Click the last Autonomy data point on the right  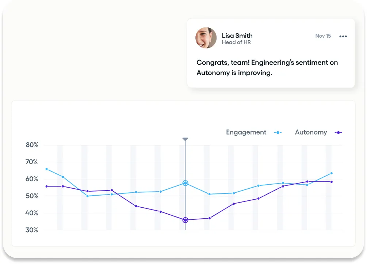332,182
